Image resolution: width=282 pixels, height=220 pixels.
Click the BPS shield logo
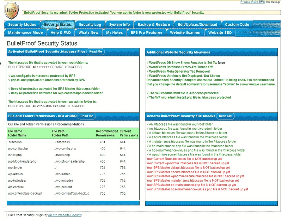12,11
